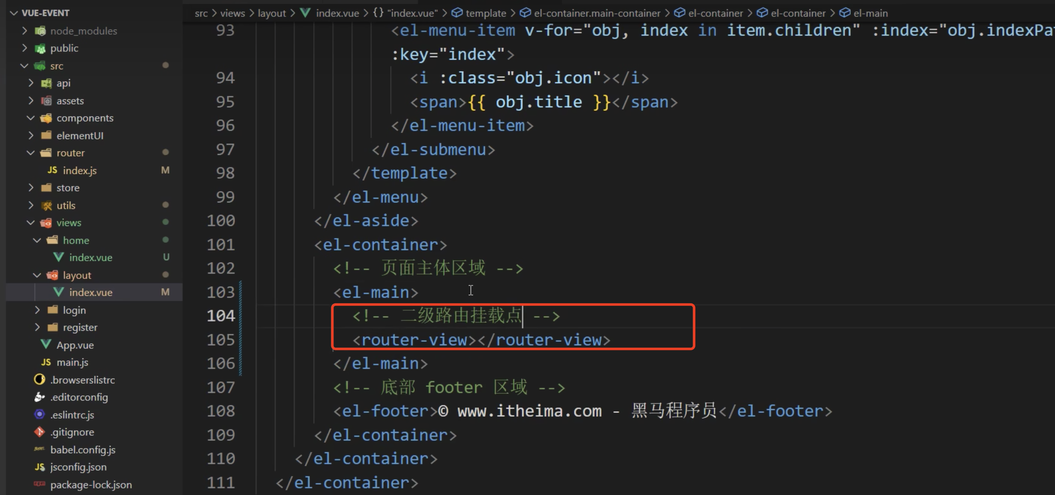1055x495 pixels.
Task: Click the .browserslistrc file icon
Action: pyautogui.click(x=39, y=379)
